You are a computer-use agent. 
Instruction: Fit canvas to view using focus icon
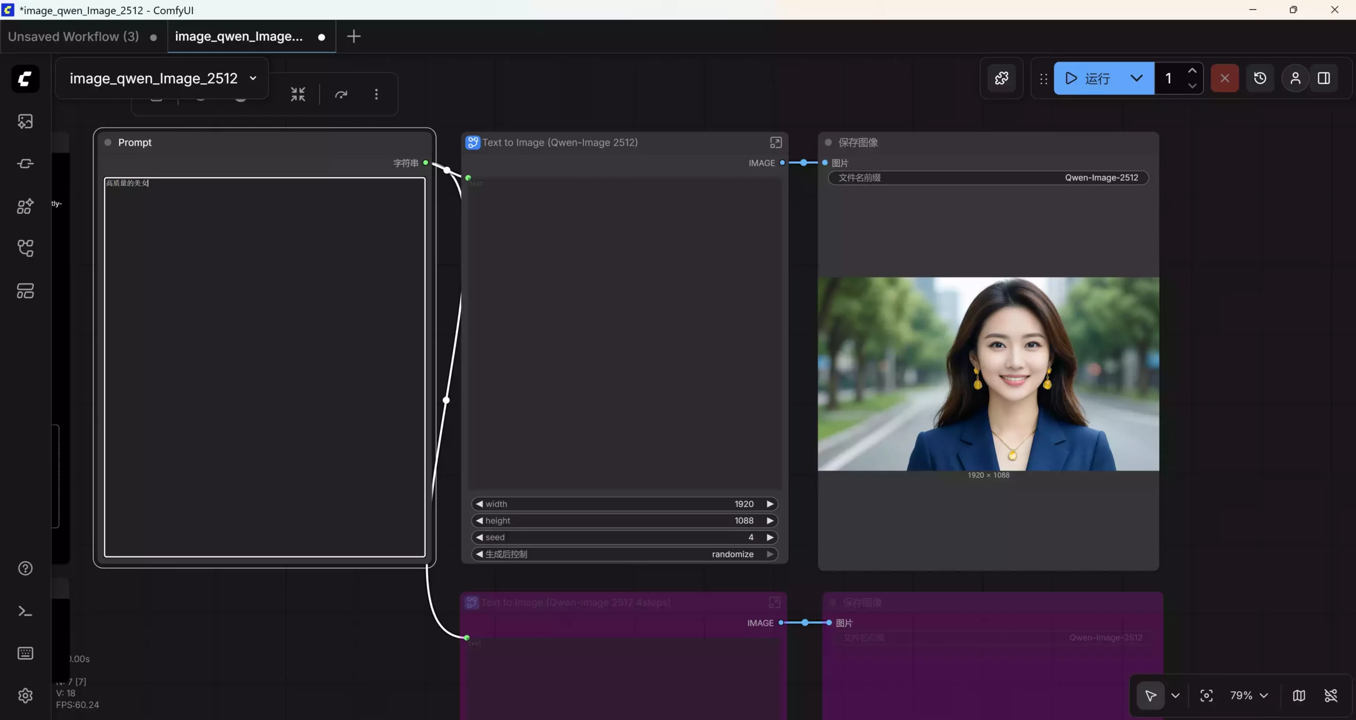[1207, 696]
